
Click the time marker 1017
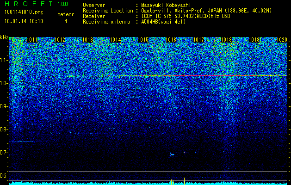tap(199, 40)
